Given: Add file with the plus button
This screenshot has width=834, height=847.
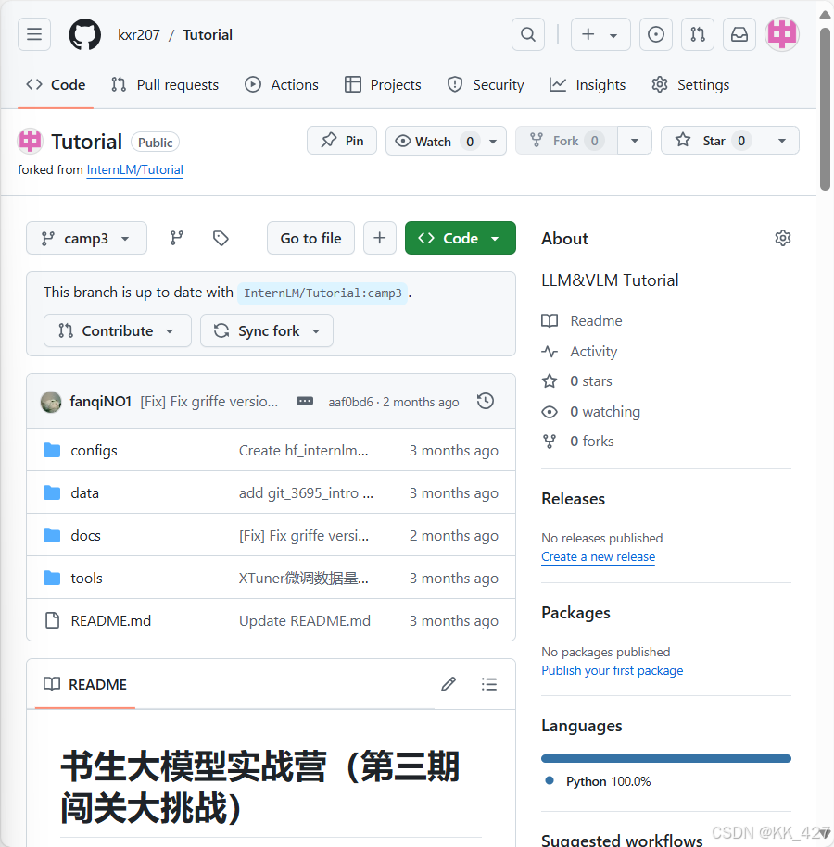Looking at the screenshot, I should [x=380, y=238].
